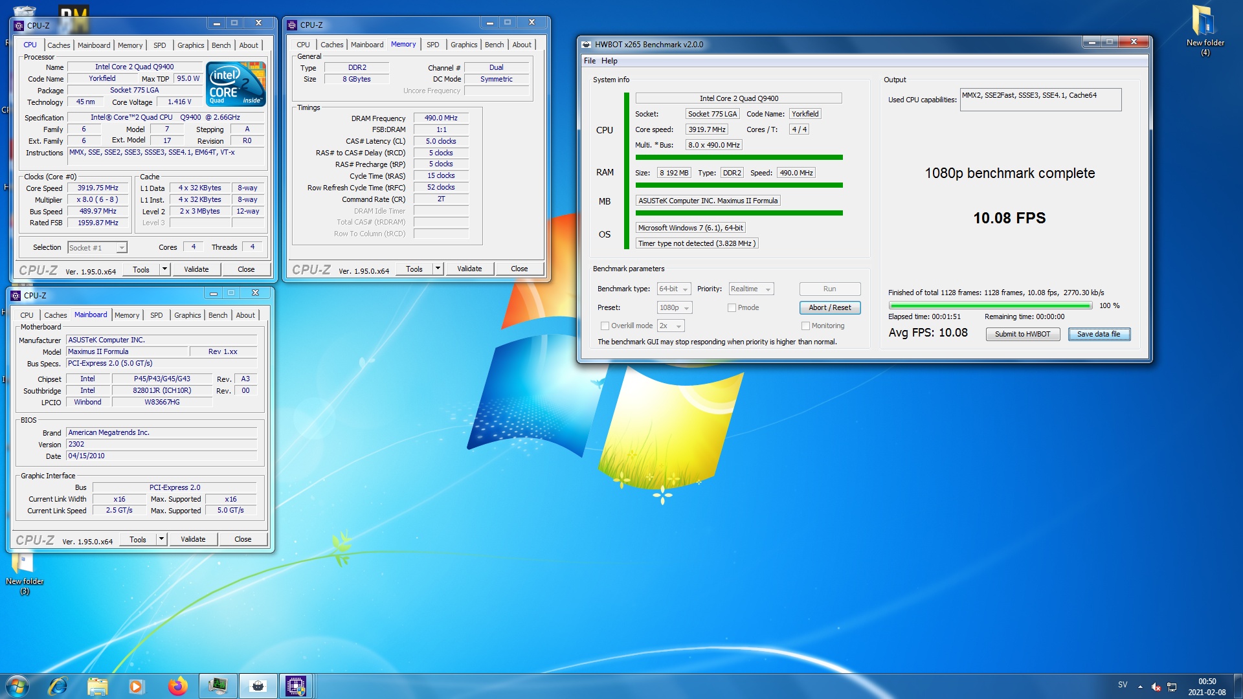Open the Overkill mode 2x dropdown

(671, 326)
